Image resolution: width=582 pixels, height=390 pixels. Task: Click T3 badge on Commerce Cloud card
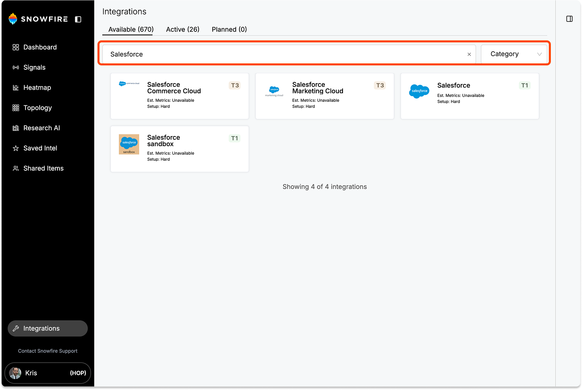point(235,85)
